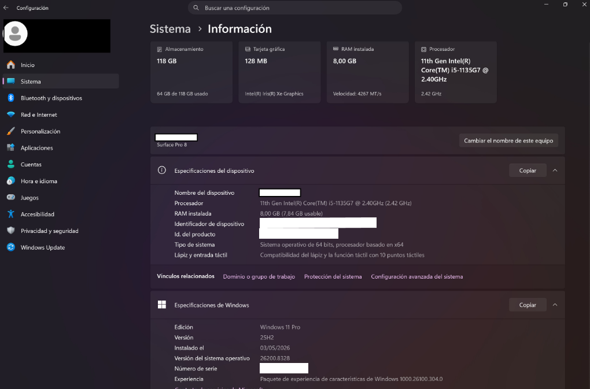Screen dimensions: 590x389
Task: Open Windows Update page
Action: pos(61,247)
